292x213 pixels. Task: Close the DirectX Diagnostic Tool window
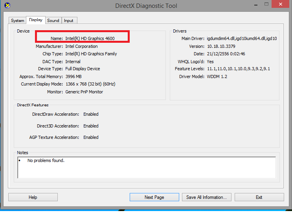(x=281, y=4)
